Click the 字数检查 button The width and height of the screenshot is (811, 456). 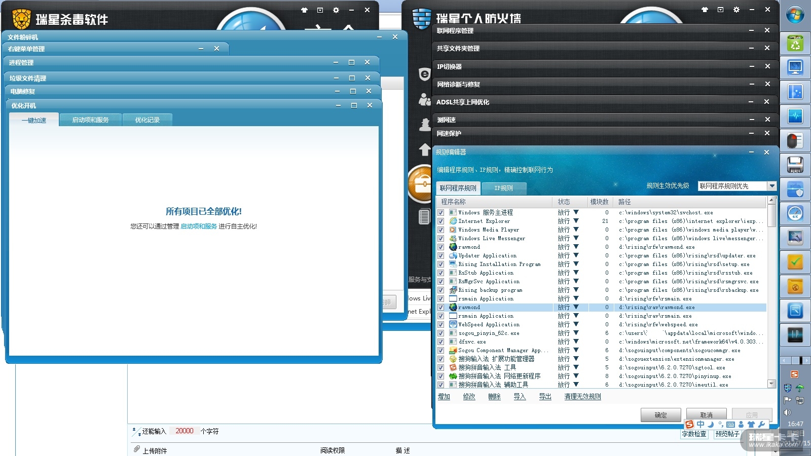[694, 434]
